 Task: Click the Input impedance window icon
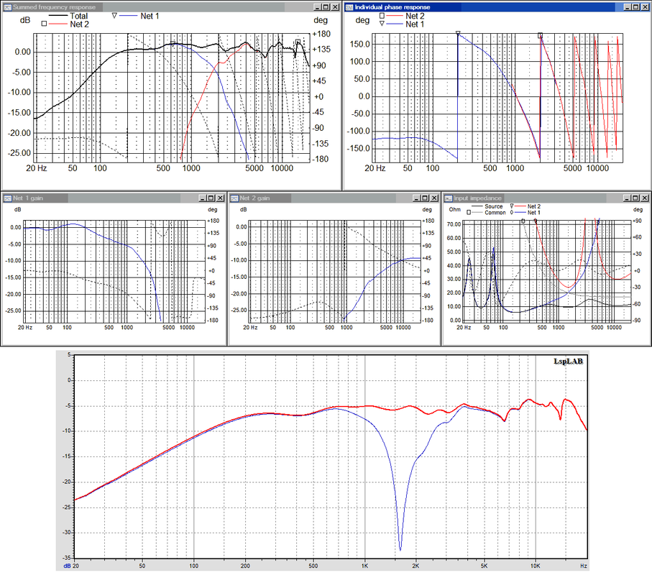449,198
